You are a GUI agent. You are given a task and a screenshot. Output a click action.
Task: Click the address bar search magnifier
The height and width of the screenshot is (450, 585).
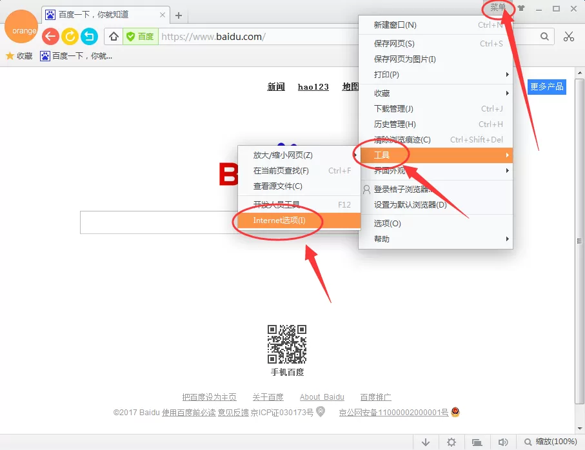coord(544,37)
